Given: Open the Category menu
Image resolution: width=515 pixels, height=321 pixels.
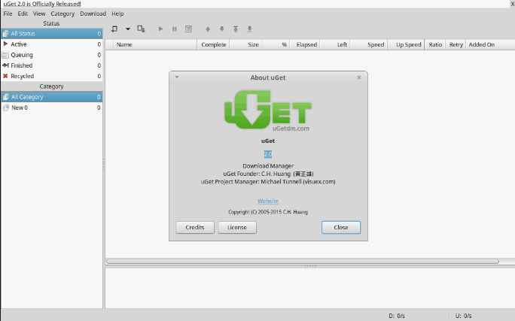Looking at the screenshot, I should 62,14.
